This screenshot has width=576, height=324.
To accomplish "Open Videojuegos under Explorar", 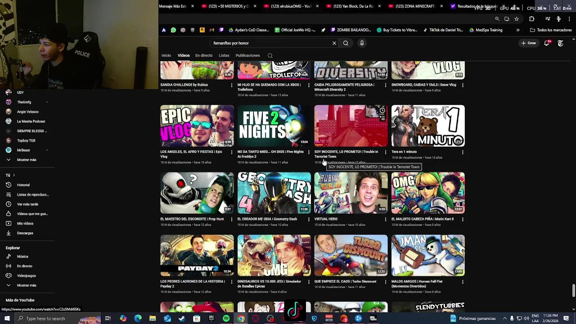I will (27, 276).
